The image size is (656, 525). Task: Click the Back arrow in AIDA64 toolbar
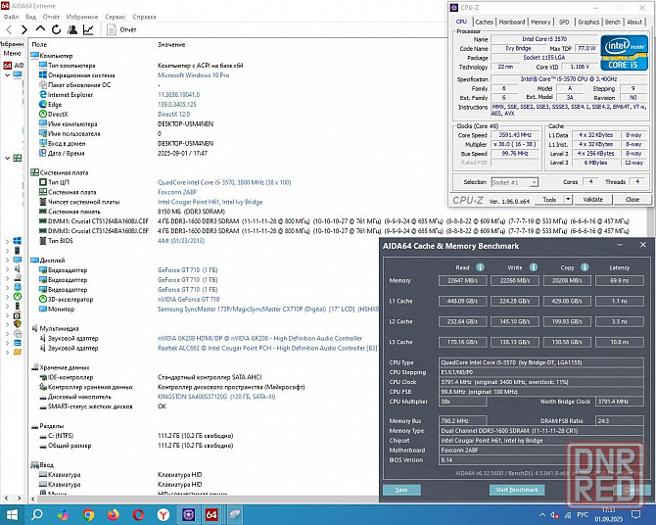click(8, 30)
